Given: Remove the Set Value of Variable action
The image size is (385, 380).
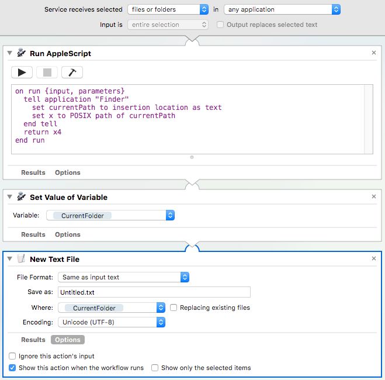Looking at the screenshot, I should (374, 196).
